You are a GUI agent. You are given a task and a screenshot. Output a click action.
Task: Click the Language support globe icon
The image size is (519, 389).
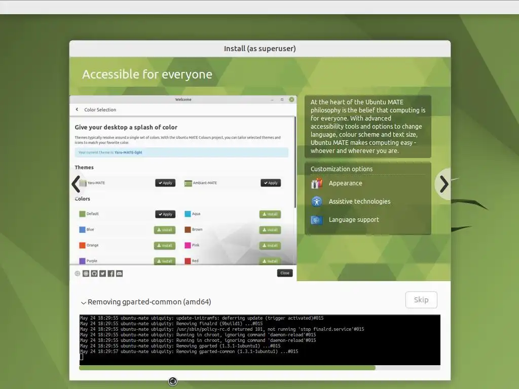(x=317, y=220)
